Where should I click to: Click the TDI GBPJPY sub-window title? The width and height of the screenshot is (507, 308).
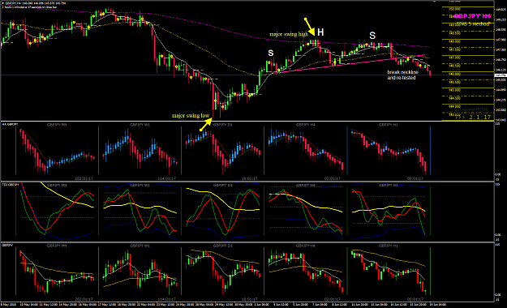(x=11, y=185)
